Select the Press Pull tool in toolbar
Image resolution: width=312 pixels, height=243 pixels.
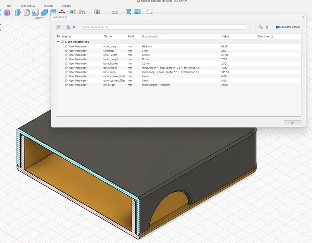click(18, 12)
